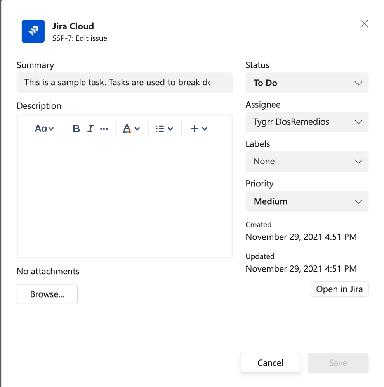Open the Priority dropdown showing Medium
The width and height of the screenshot is (384, 387).
click(x=307, y=201)
